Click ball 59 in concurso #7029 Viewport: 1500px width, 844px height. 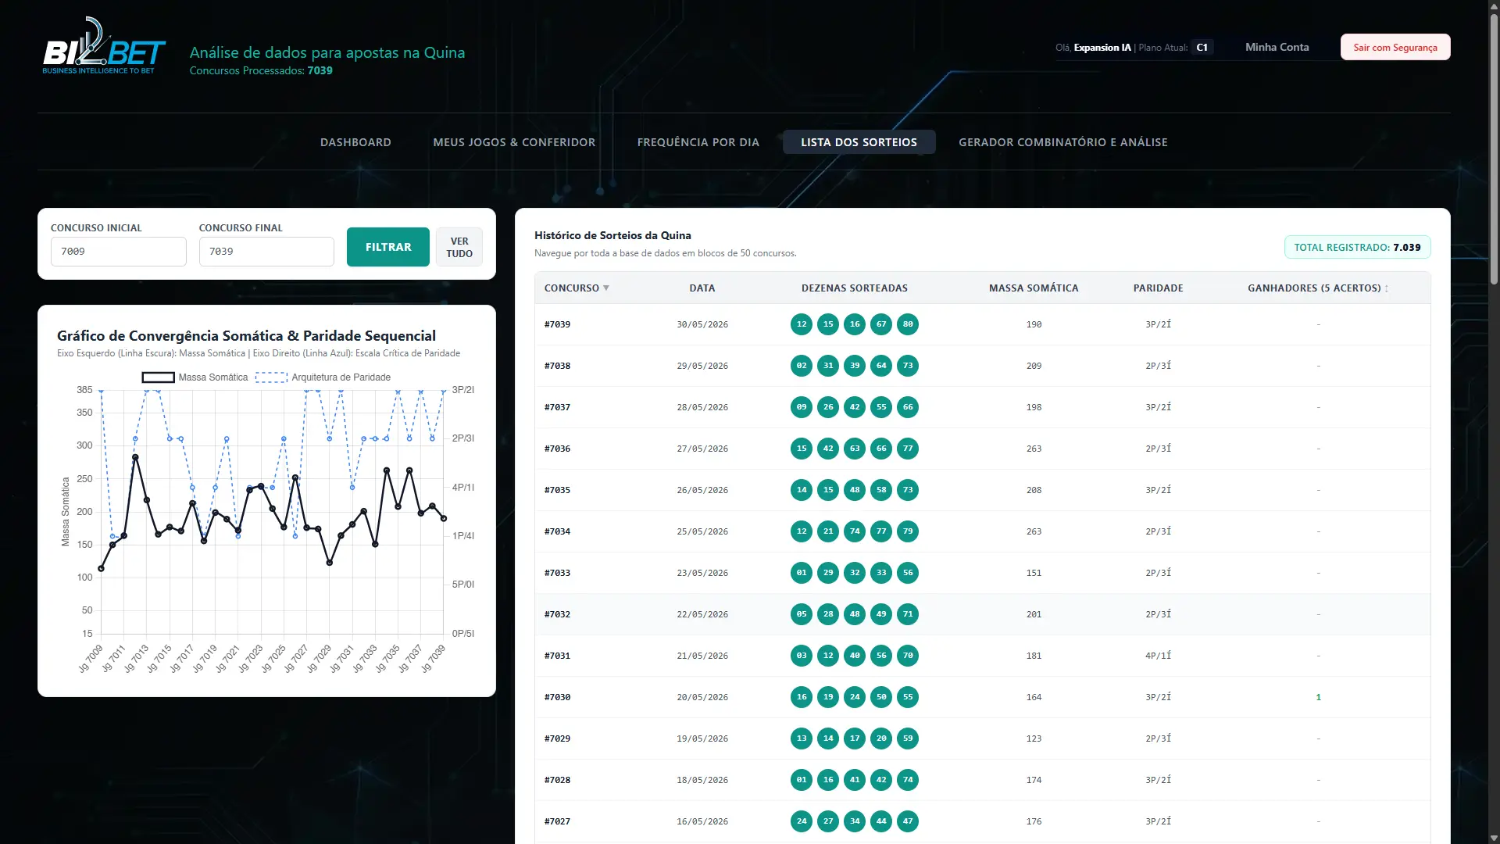point(908,738)
